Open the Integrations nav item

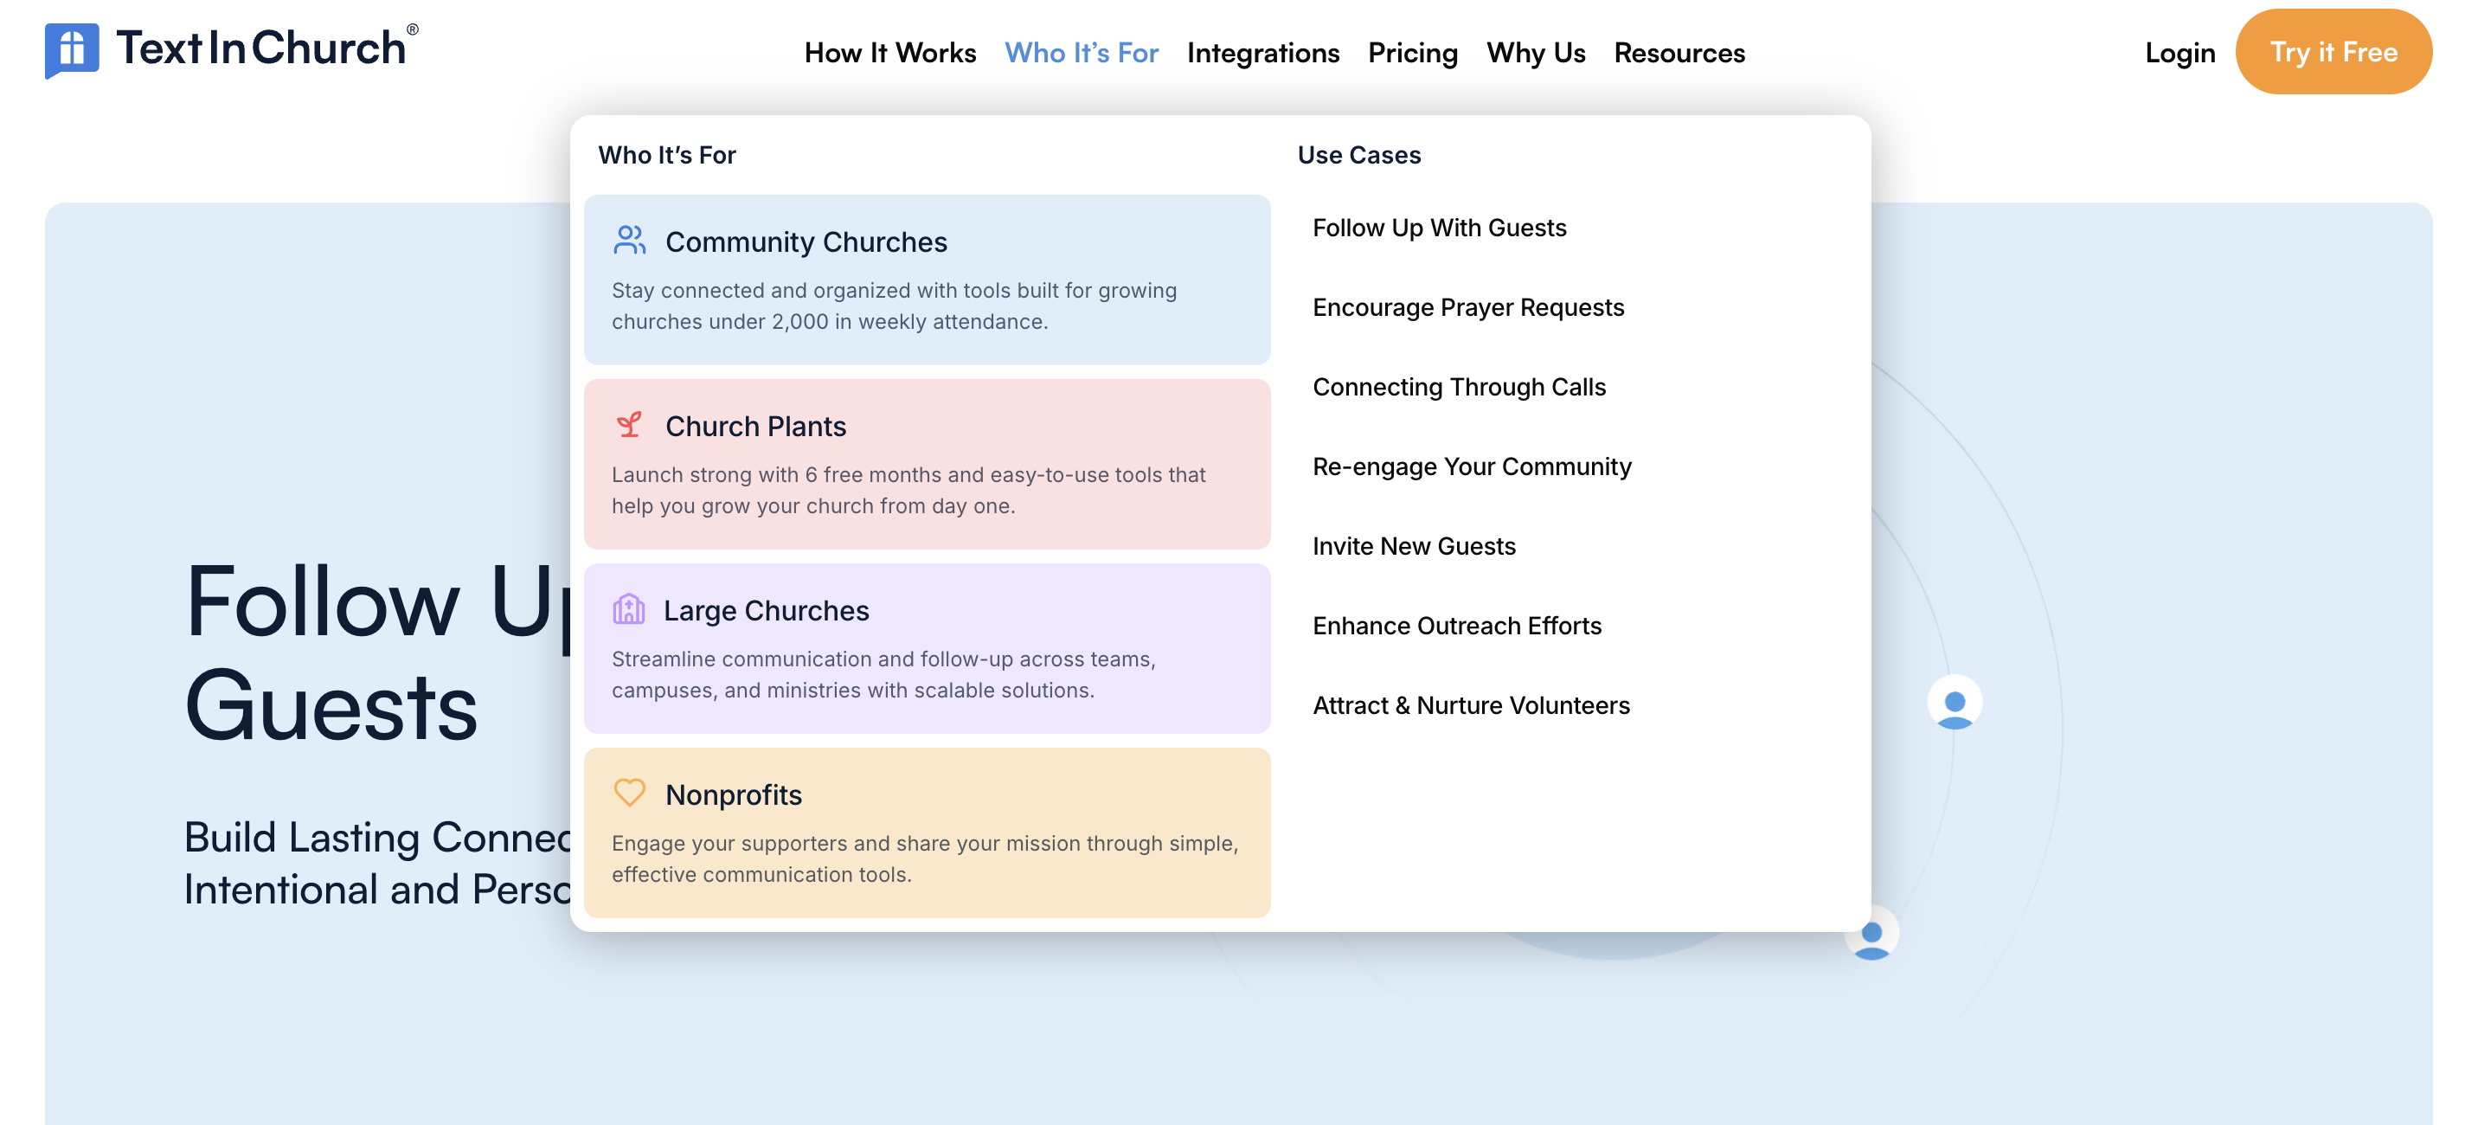point(1262,53)
